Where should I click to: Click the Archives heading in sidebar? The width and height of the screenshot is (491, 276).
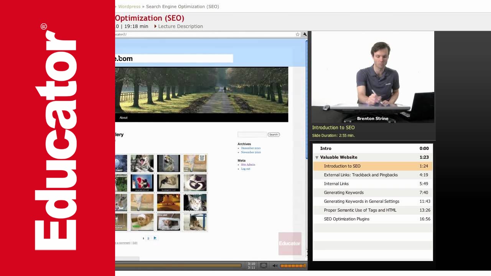click(x=244, y=144)
